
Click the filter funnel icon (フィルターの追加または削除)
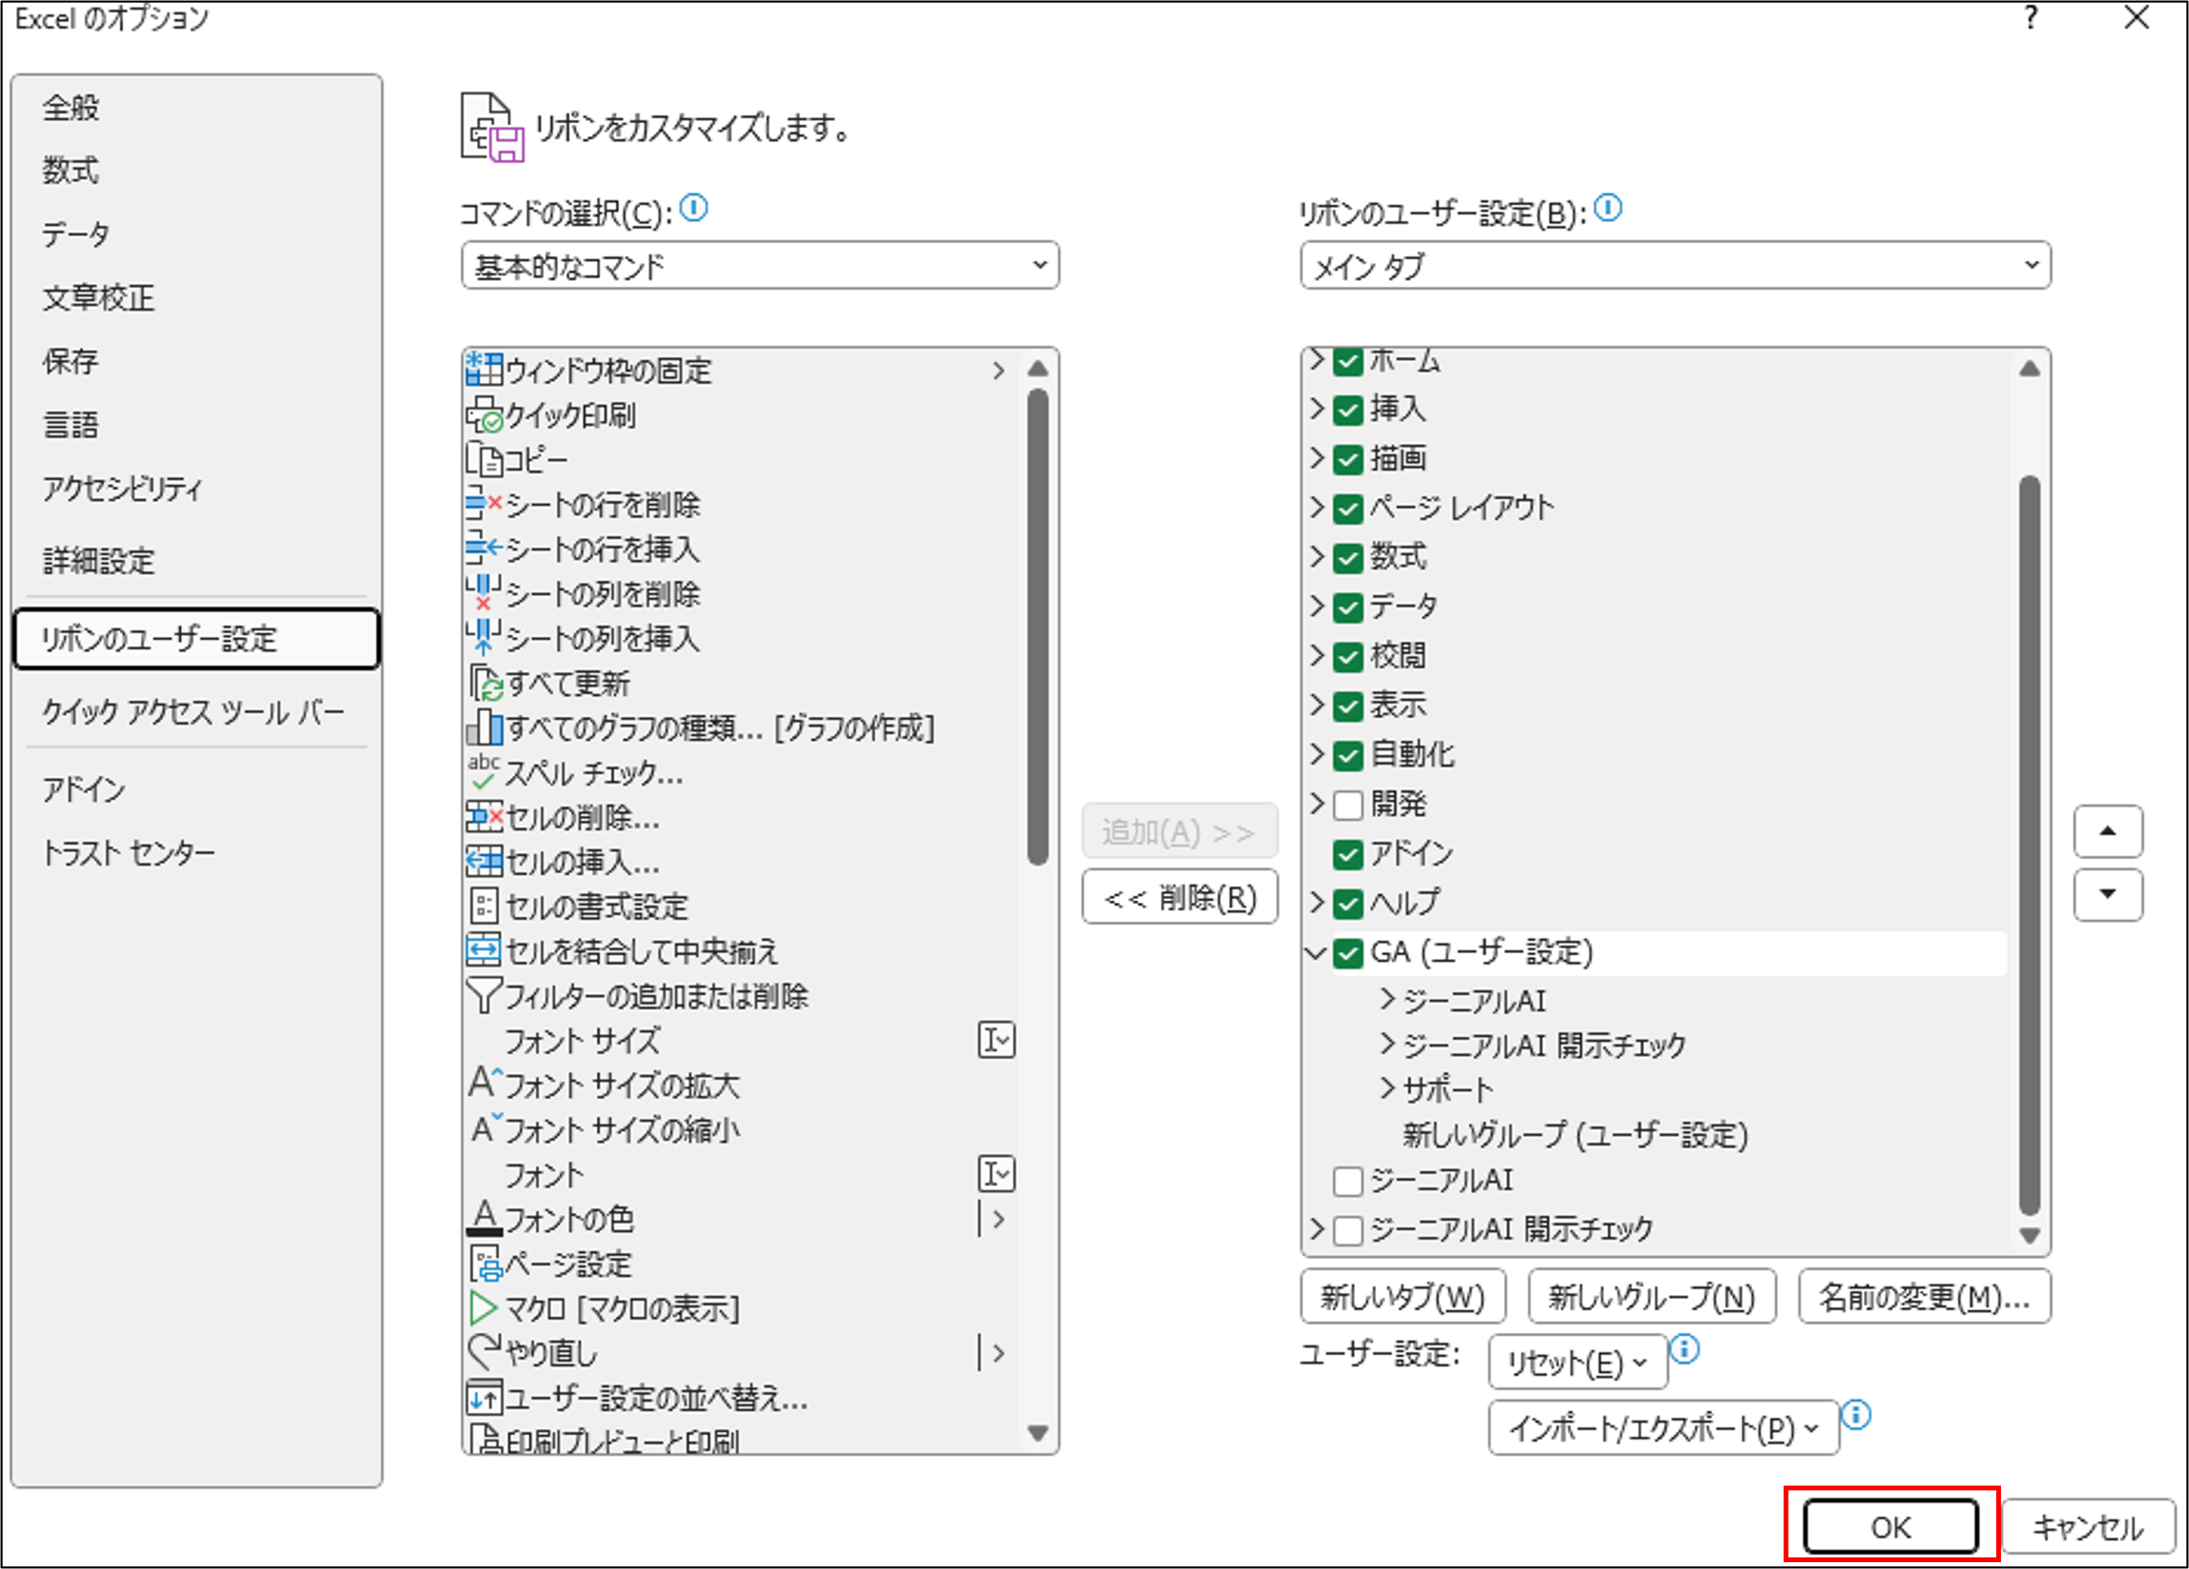(483, 996)
